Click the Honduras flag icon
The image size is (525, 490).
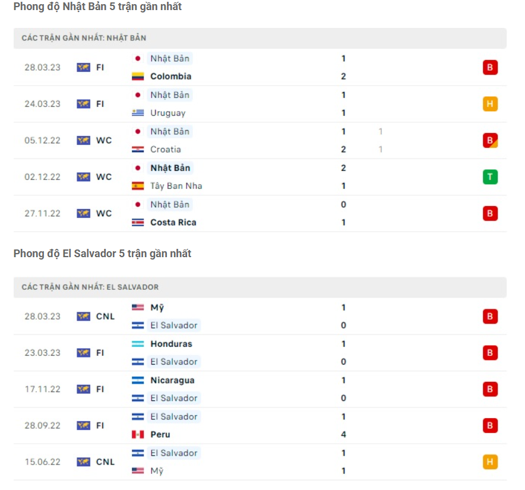click(x=139, y=343)
